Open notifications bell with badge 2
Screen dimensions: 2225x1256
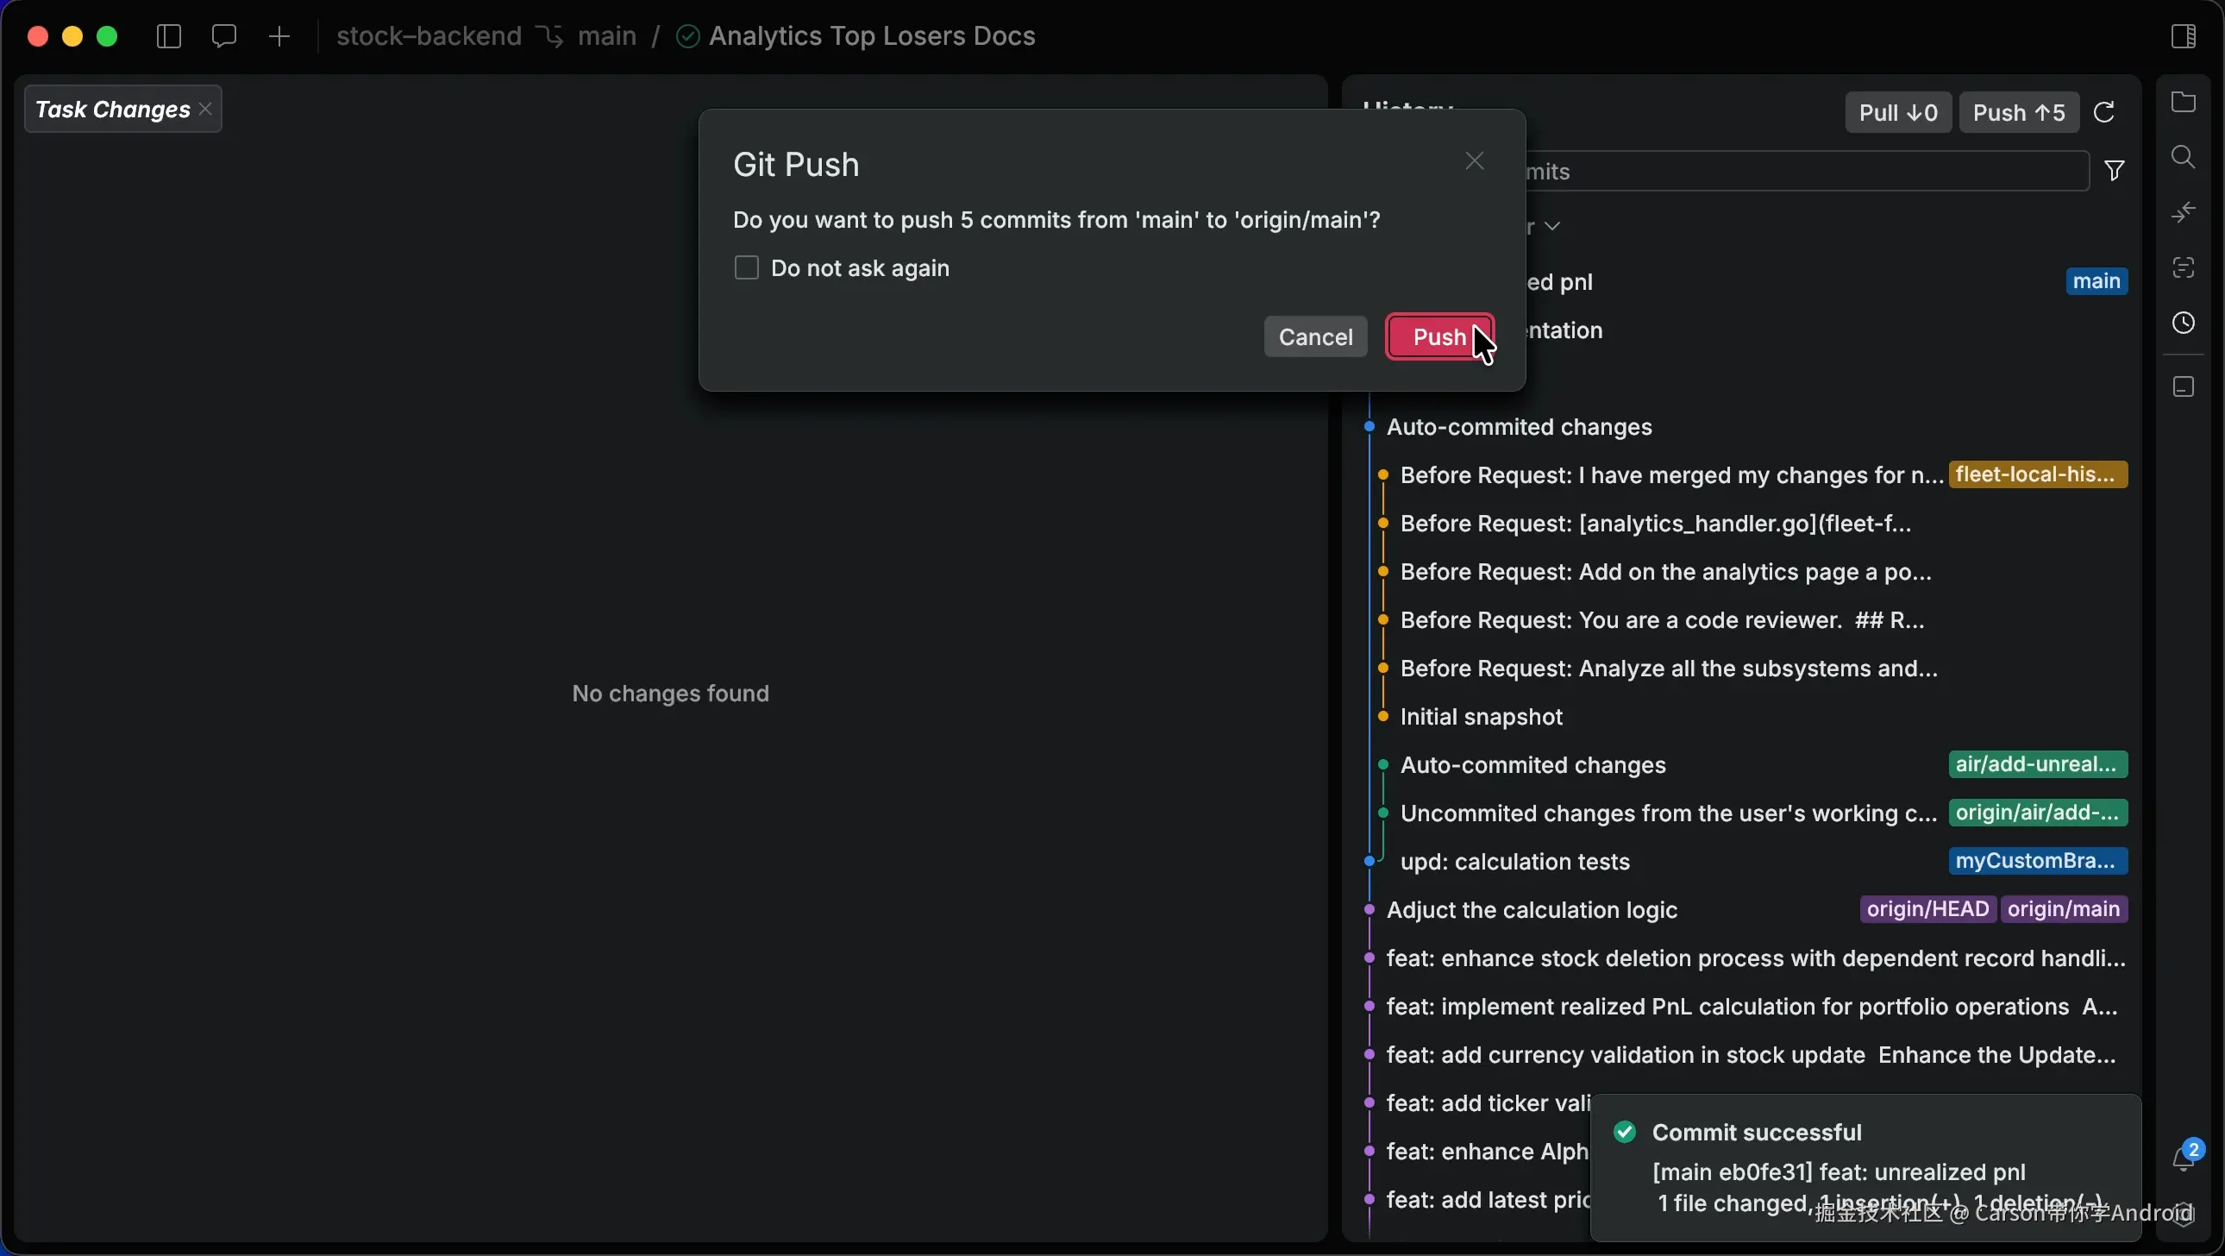coord(2184,1158)
